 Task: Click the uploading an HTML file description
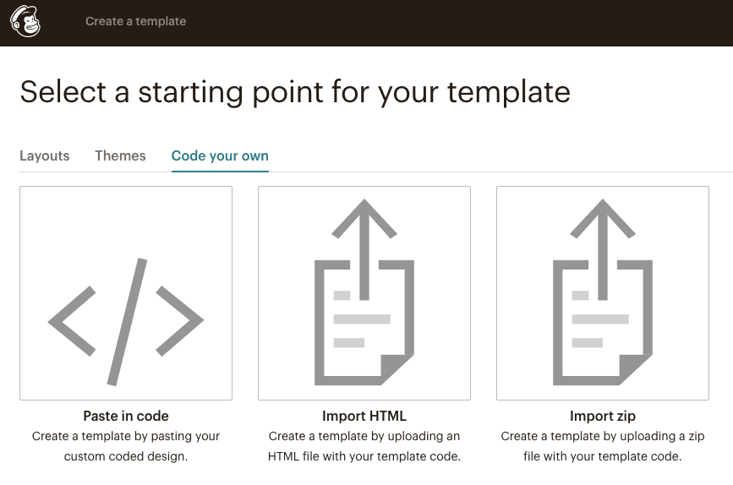364,446
